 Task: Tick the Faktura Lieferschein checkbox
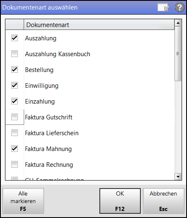click(x=15, y=133)
